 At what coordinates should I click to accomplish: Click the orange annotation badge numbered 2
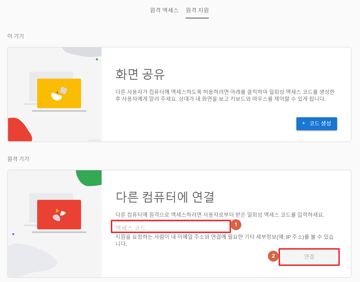coord(273,256)
